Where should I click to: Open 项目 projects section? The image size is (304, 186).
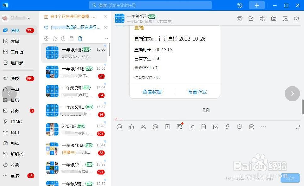click(11, 133)
